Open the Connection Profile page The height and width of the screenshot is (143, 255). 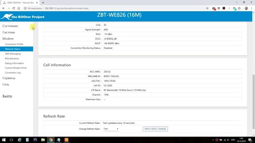click(x=14, y=44)
